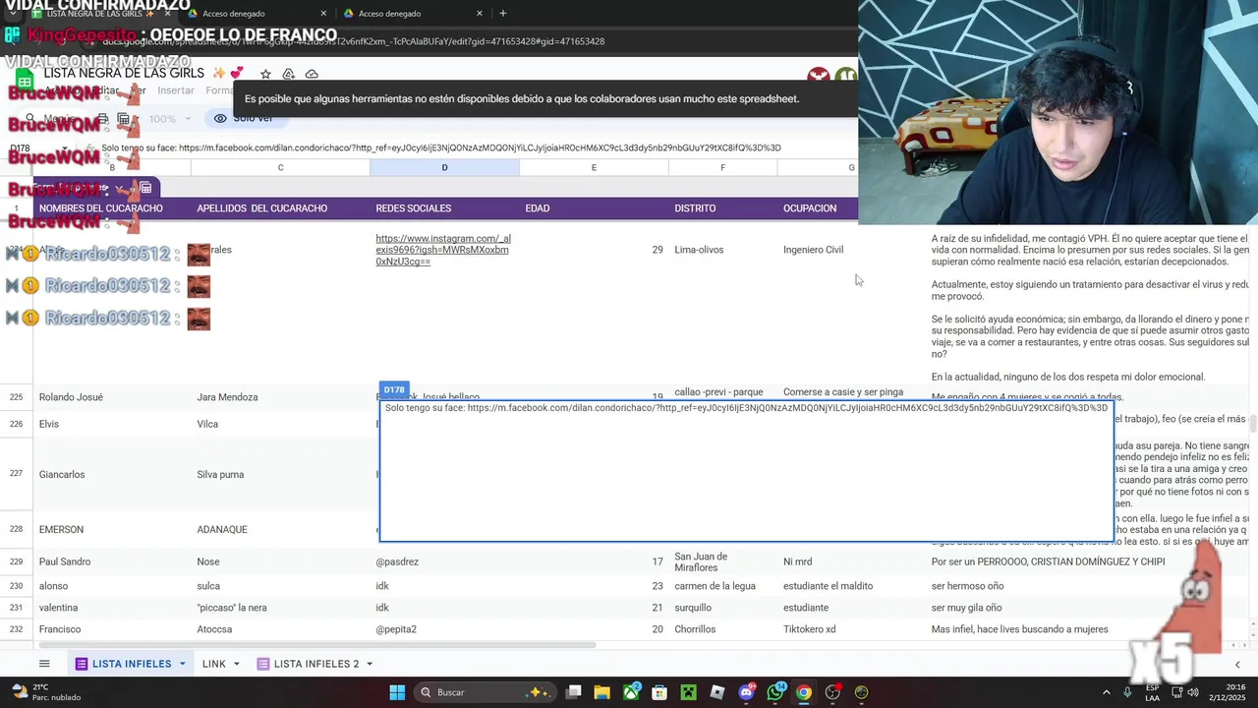Select row header 229
1258x708 pixels.
tap(16, 561)
